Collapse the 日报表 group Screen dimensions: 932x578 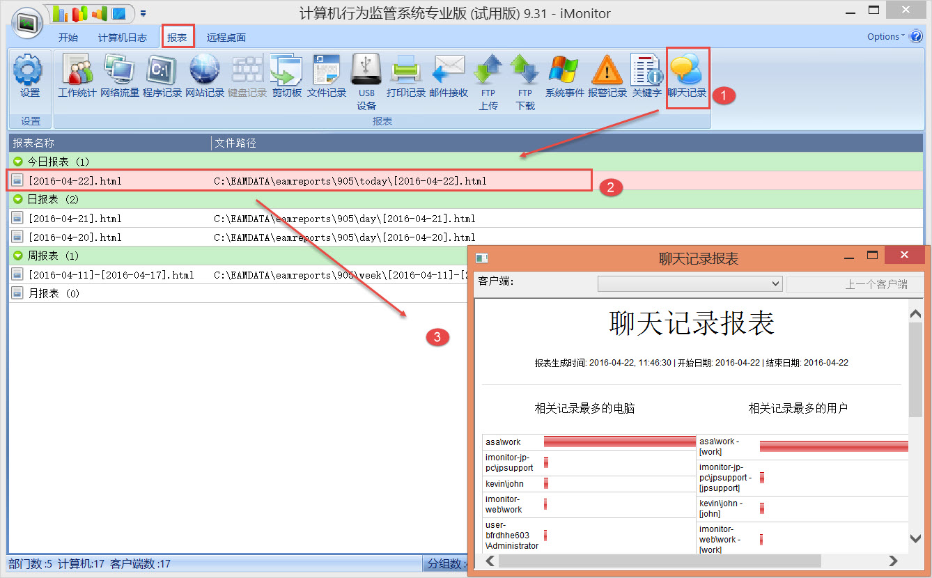[18, 199]
